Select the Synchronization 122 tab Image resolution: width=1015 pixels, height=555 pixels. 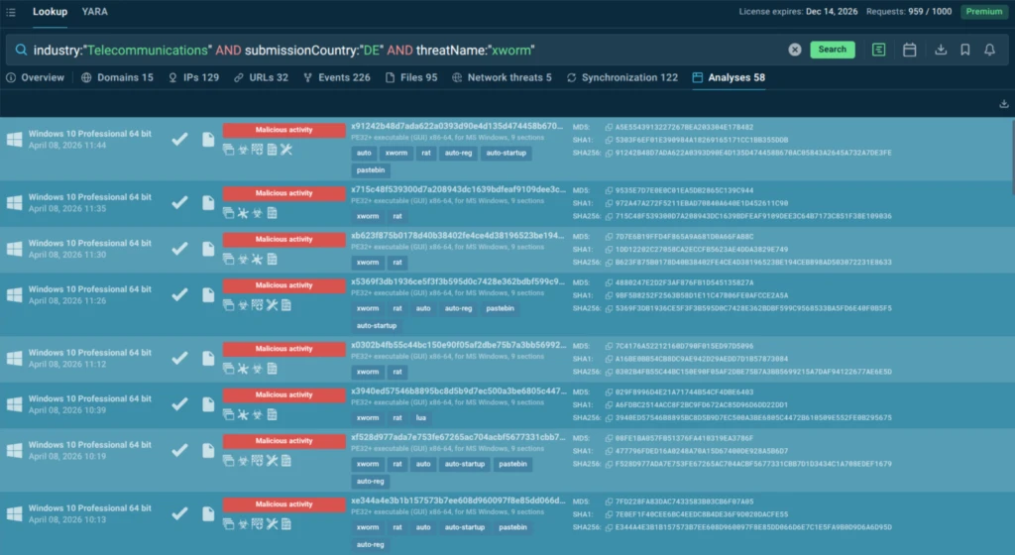(x=621, y=77)
